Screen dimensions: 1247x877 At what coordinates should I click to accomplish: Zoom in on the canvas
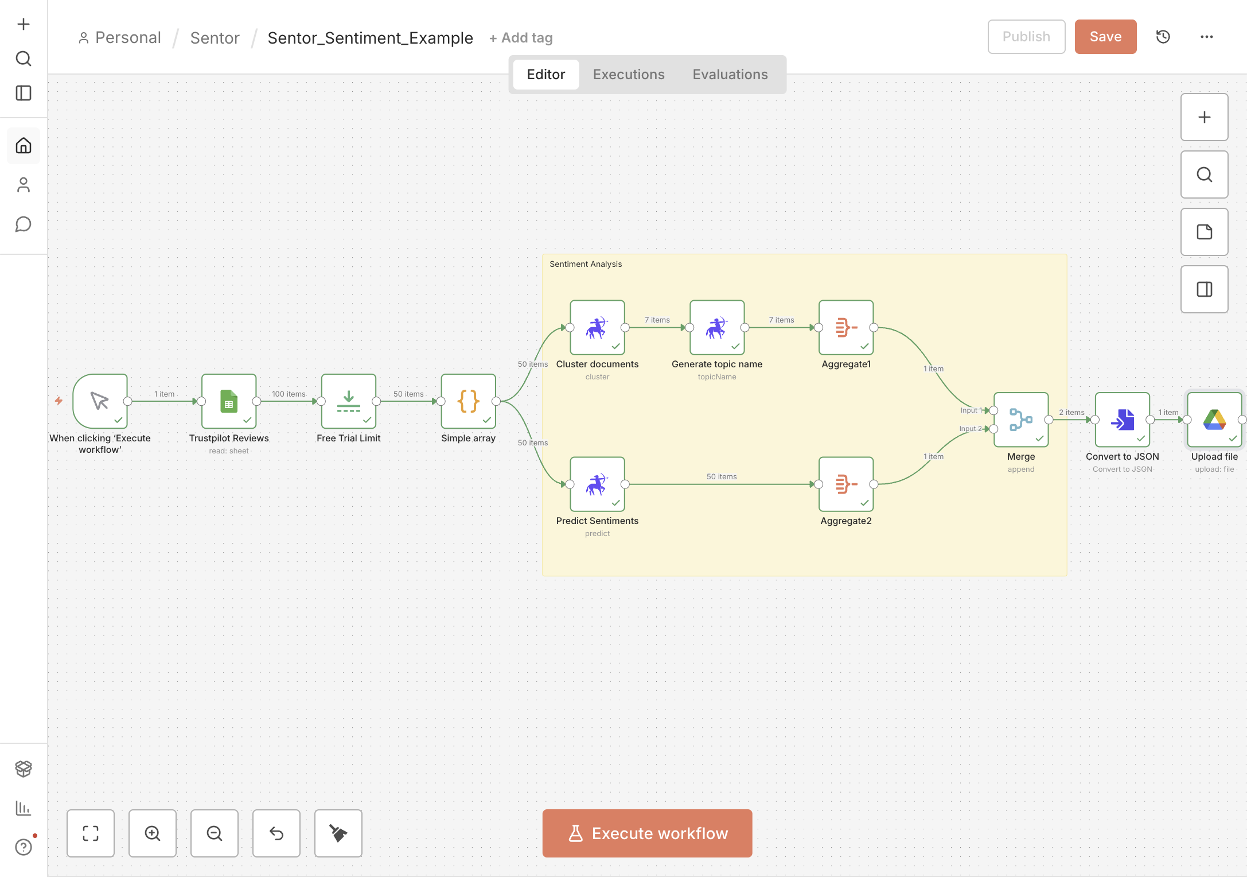(x=153, y=833)
